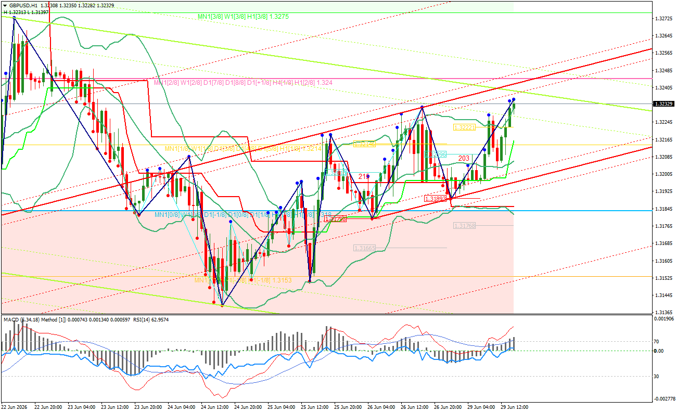Click the gray 1.31665 level label
Screen dimensions: 676x413
pos(364,248)
